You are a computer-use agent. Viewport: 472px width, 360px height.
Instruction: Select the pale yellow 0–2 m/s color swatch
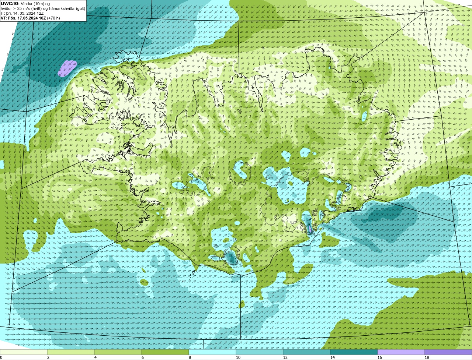click(24, 352)
